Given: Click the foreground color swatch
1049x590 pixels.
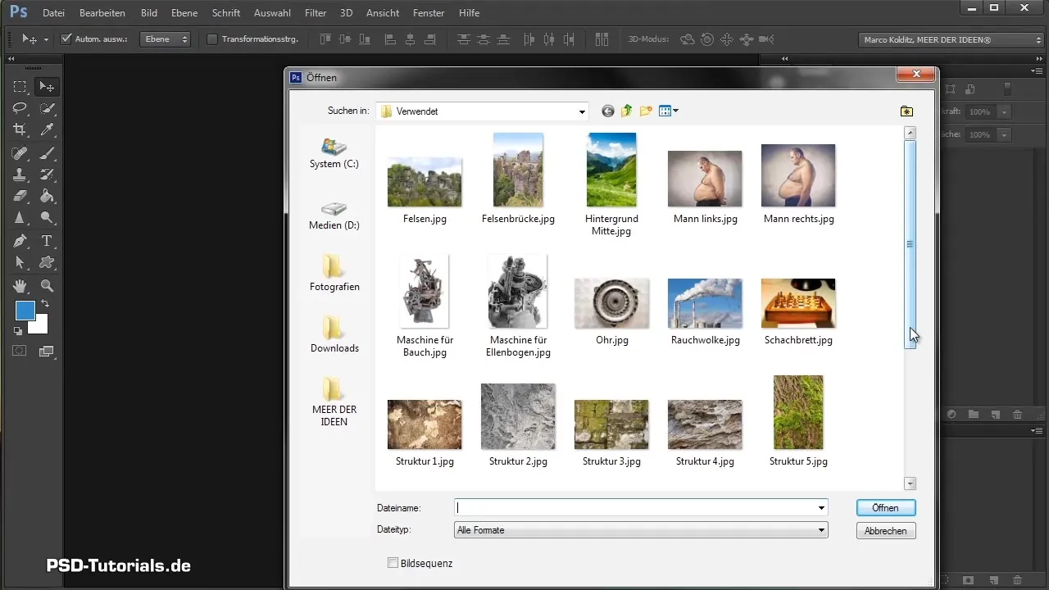Looking at the screenshot, I should coord(25,311).
